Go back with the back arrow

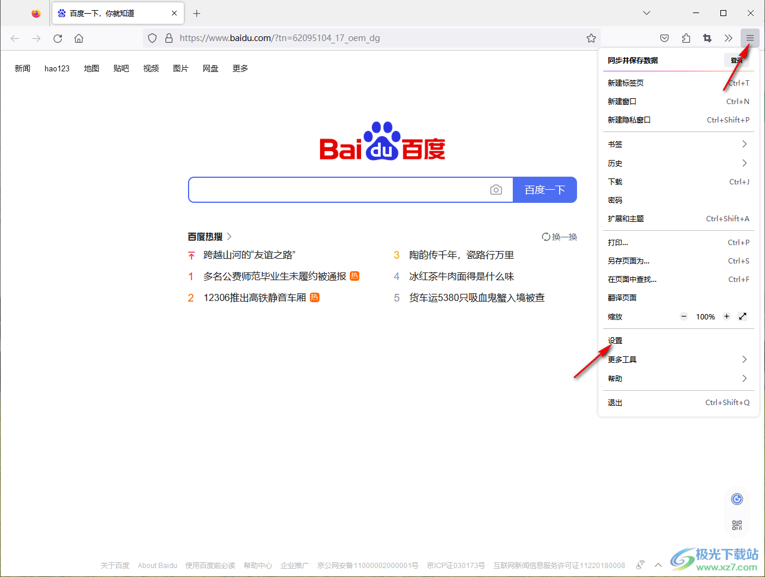[x=15, y=38]
